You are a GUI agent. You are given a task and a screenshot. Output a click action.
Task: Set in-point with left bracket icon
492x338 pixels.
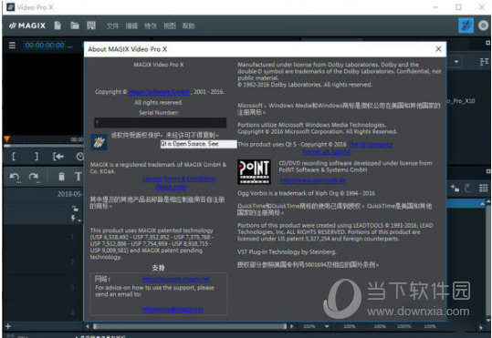click(x=14, y=156)
